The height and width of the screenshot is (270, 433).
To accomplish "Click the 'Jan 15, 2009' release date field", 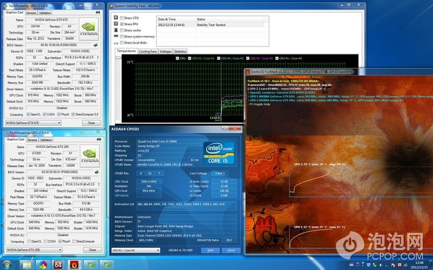I will pyautogui.click(x=36, y=166).
